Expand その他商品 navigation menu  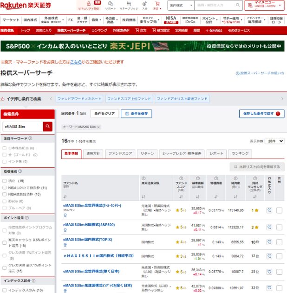point(111,20)
